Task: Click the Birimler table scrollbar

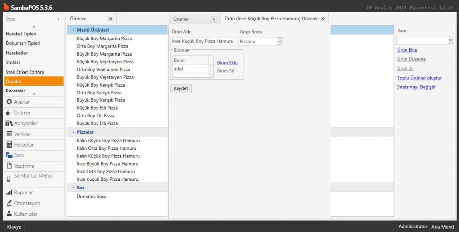Action: click(x=211, y=70)
